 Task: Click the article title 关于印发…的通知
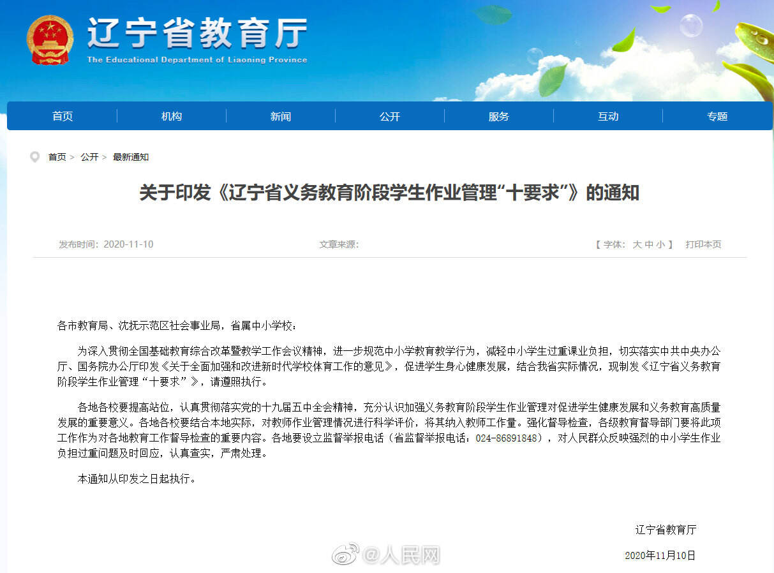(x=389, y=193)
